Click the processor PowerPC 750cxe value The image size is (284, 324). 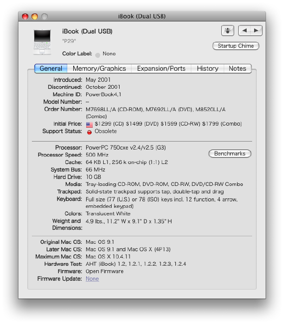pos(126,148)
